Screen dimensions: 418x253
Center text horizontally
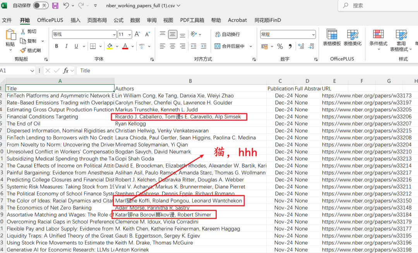click(173, 46)
